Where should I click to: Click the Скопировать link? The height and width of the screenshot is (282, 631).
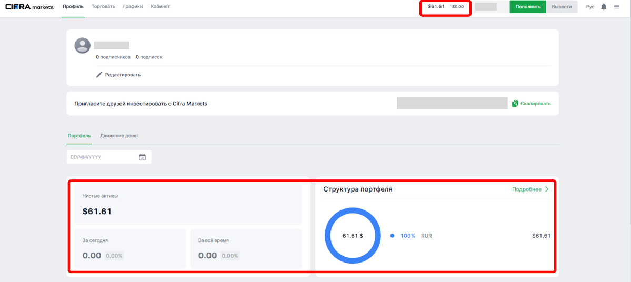pyautogui.click(x=535, y=104)
